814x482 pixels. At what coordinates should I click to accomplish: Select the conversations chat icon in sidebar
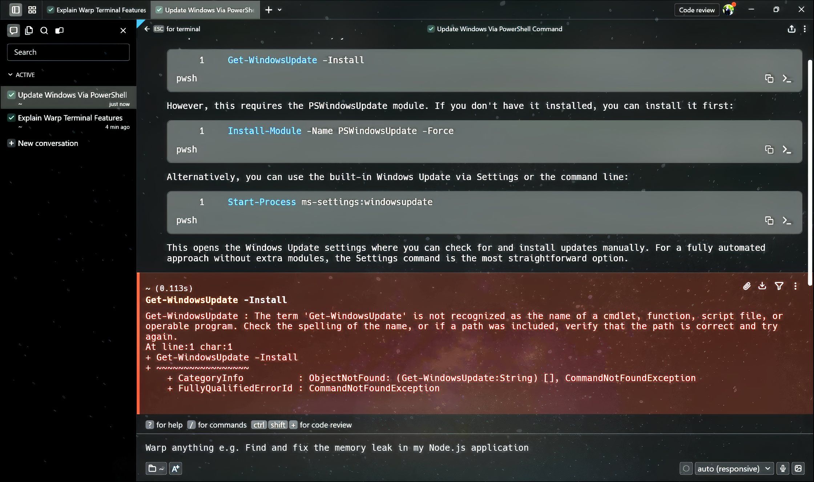coord(13,30)
